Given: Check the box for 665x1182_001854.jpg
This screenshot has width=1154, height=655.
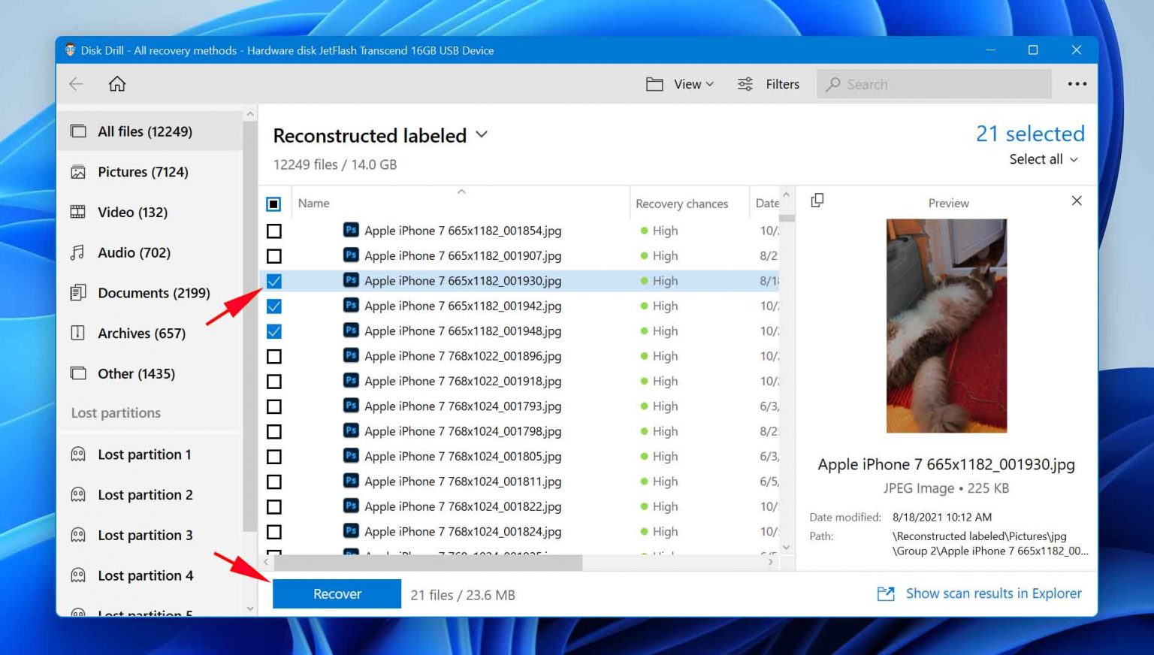Looking at the screenshot, I should click(x=274, y=231).
